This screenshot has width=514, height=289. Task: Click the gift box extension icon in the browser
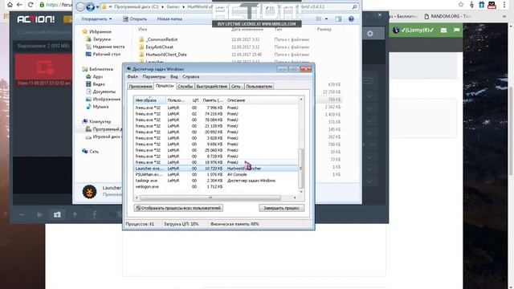point(482,5)
